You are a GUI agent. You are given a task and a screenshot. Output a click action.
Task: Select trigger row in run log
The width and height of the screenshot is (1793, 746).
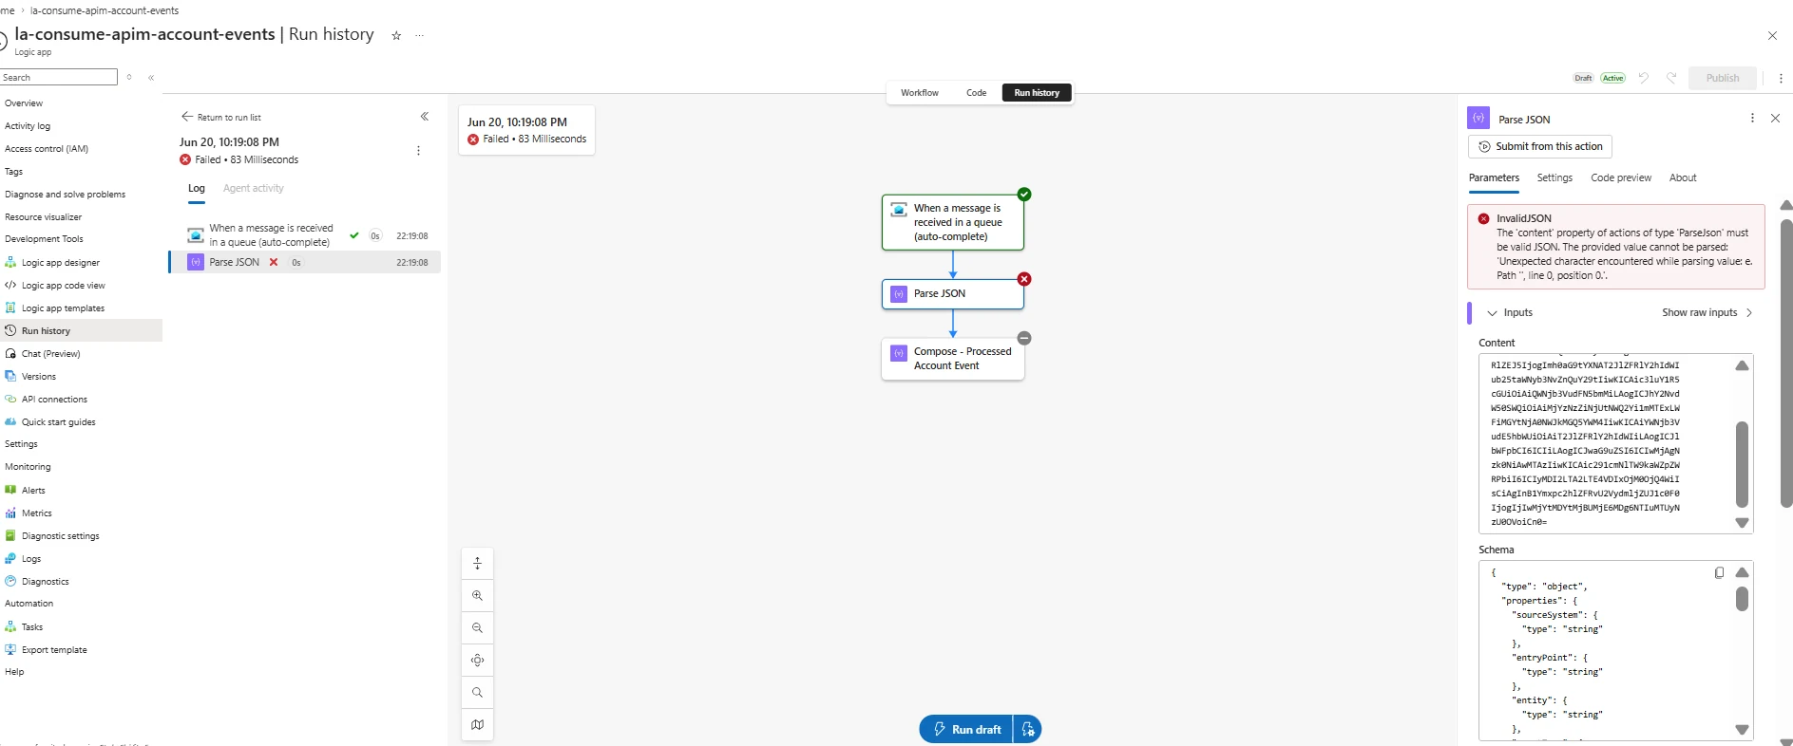click(x=306, y=235)
